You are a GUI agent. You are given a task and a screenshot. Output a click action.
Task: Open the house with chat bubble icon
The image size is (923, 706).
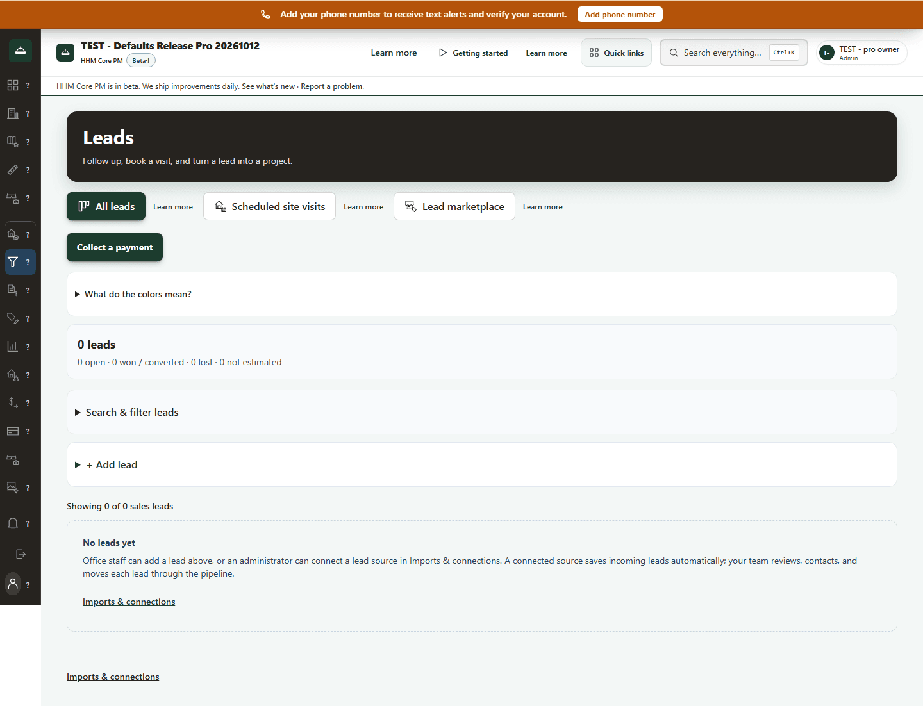[x=13, y=234]
